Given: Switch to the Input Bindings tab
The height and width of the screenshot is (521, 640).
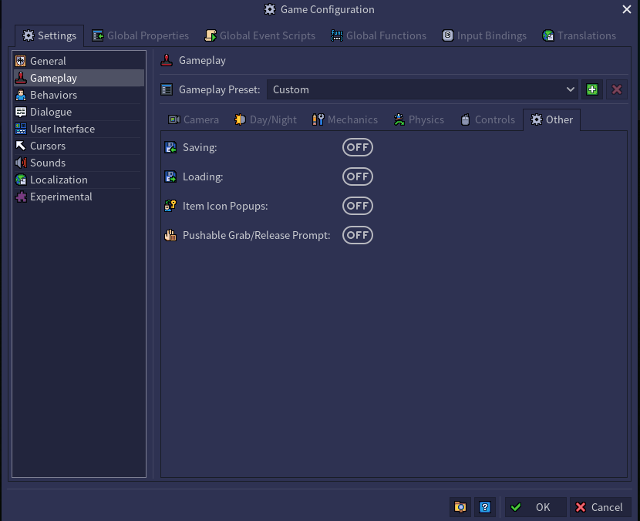Looking at the screenshot, I should 484,36.
